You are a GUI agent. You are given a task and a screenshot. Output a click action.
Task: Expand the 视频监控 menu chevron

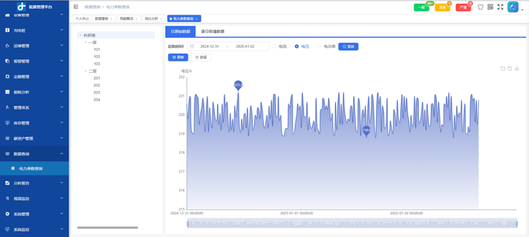click(x=62, y=198)
